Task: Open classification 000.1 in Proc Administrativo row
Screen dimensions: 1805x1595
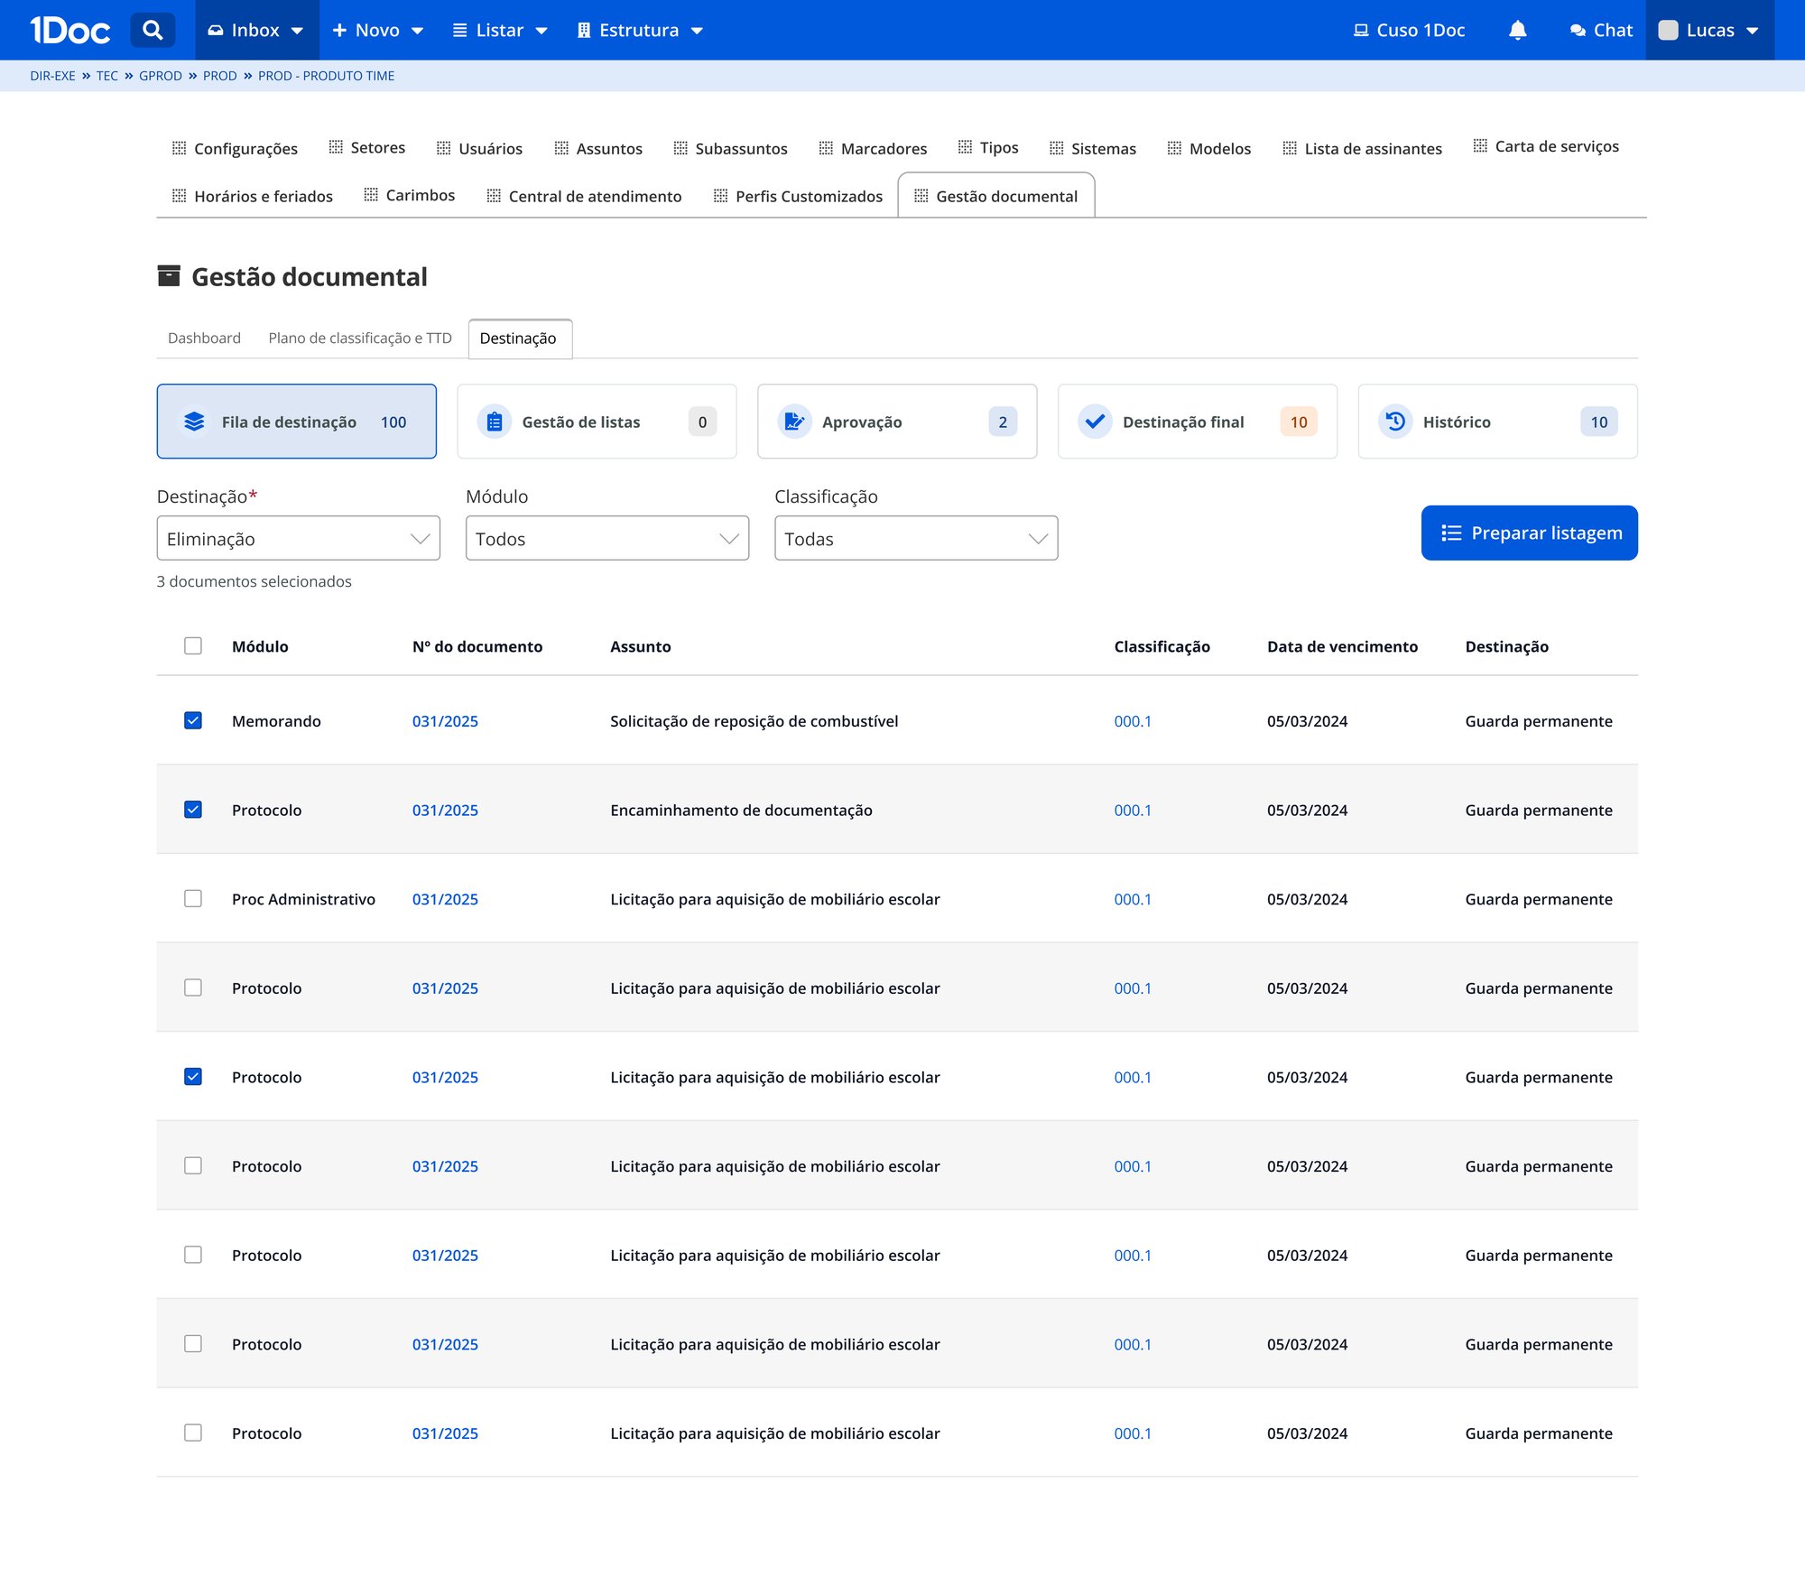Action: point(1133,899)
